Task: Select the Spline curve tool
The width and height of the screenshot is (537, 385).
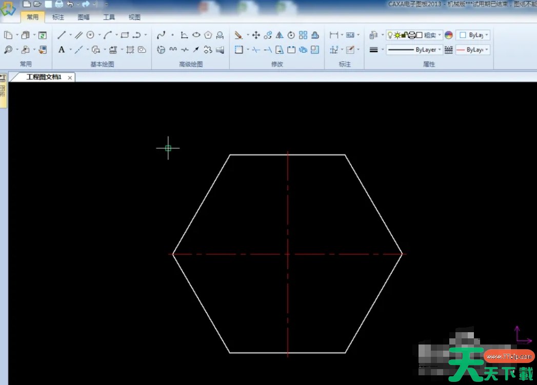Action: 161,35
